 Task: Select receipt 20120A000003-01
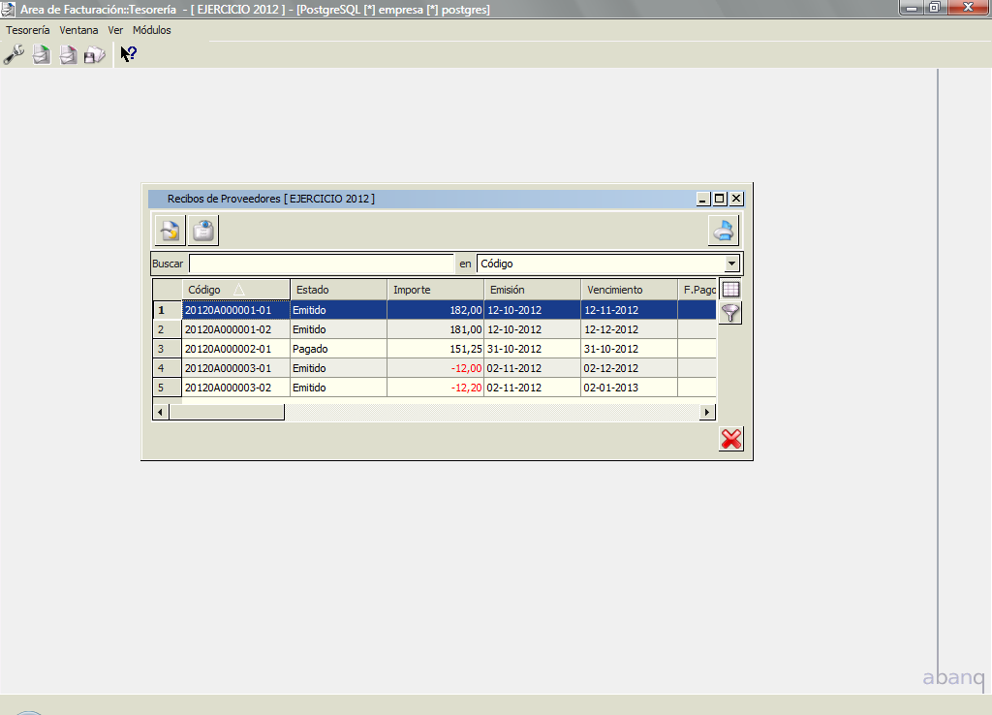[x=236, y=367]
